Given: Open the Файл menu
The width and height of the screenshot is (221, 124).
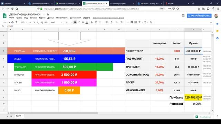Looking at the screenshot, I should pyautogui.click(x=11, y=18).
